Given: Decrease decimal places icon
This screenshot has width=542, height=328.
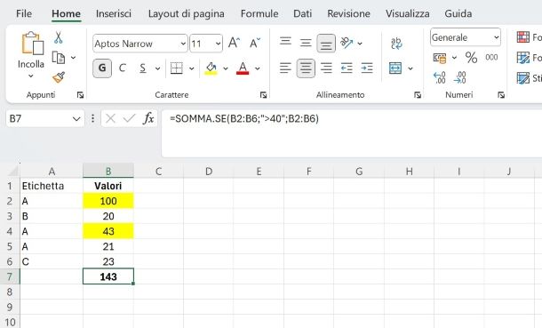Looking at the screenshot, I should (460, 77).
